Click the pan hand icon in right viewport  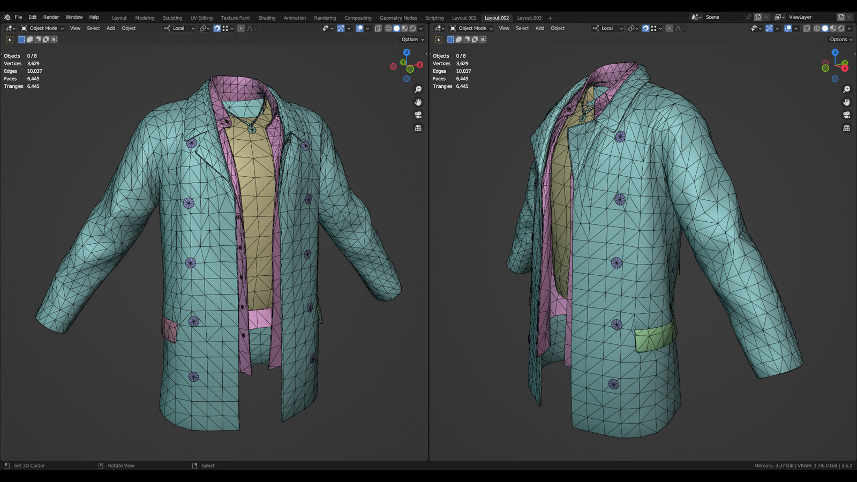pyautogui.click(x=846, y=102)
